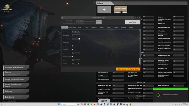
Task: Open the Query Port dropdown
Action: 76,64
